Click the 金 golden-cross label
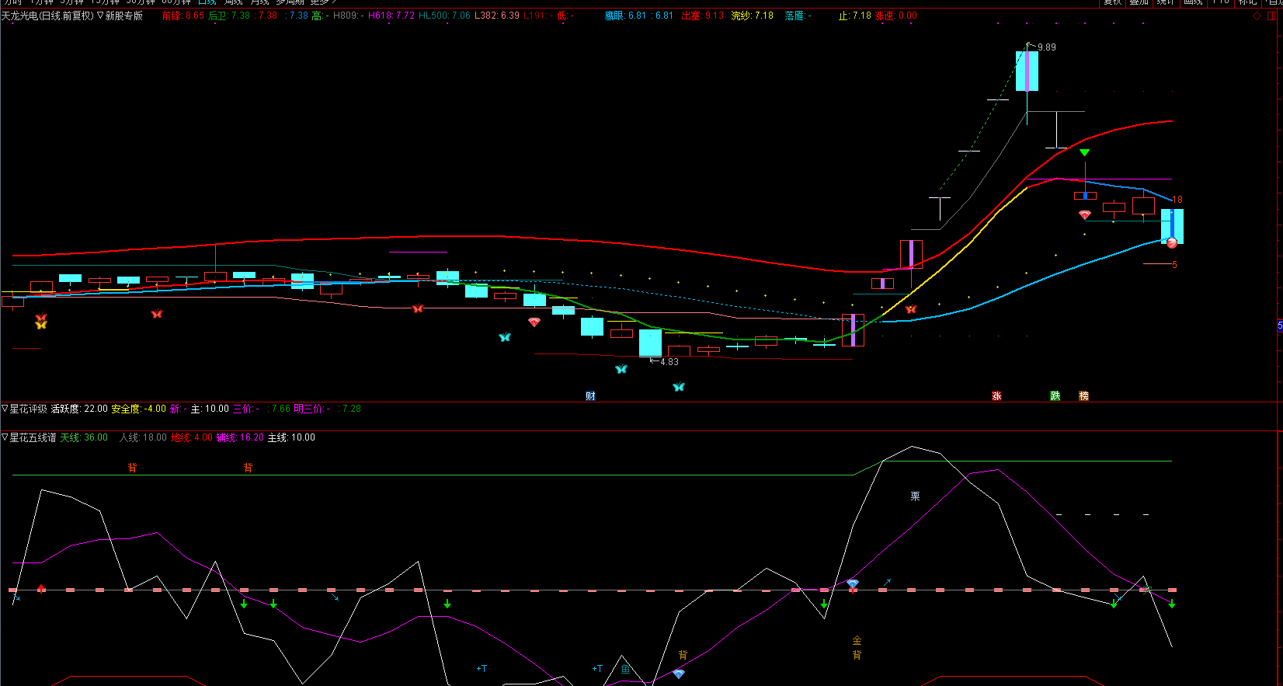This screenshot has width=1283, height=686. pyautogui.click(x=857, y=641)
